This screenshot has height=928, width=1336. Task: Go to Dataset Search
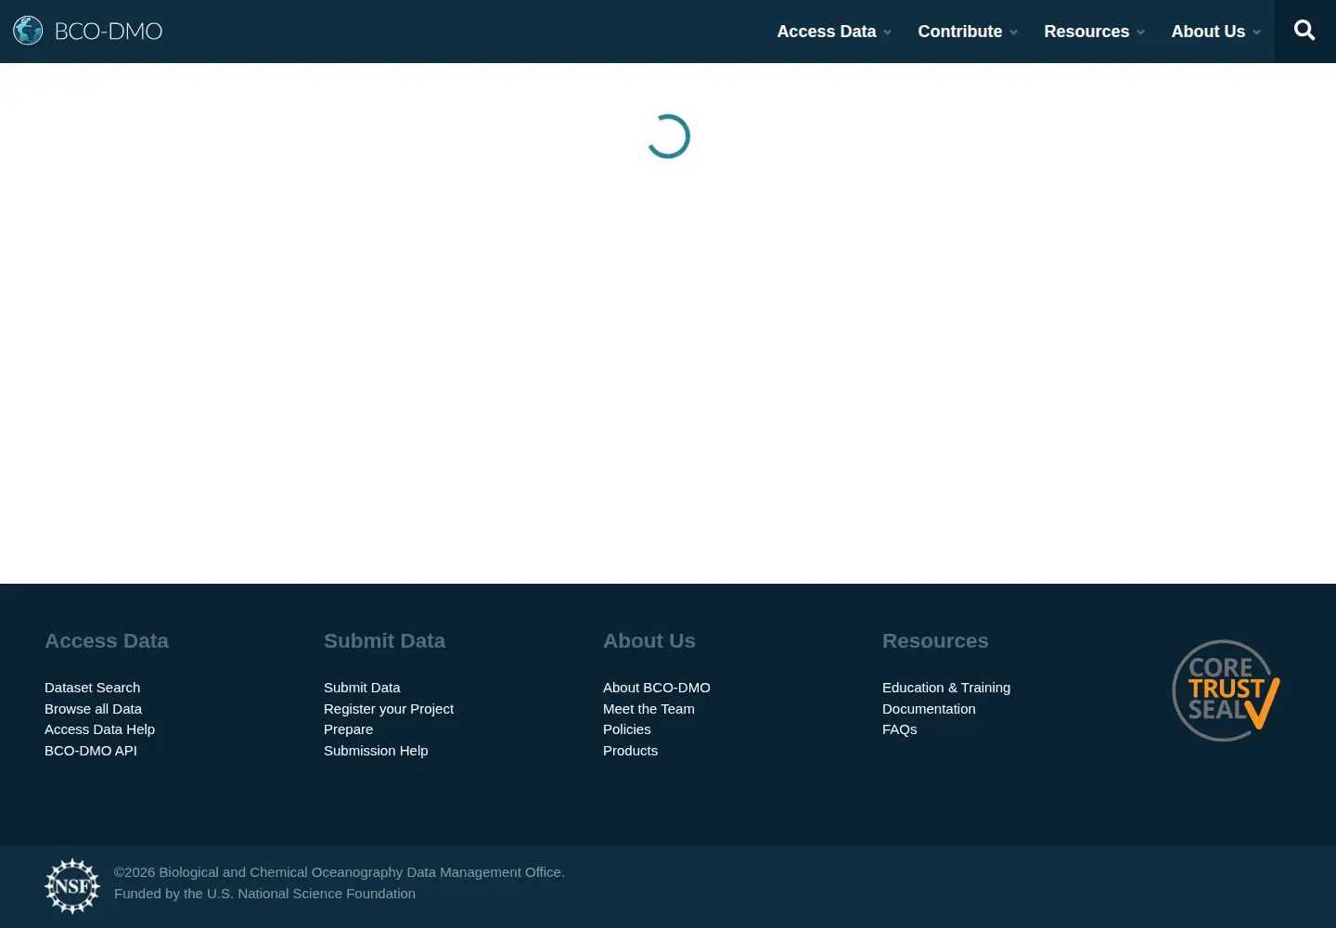pyautogui.click(x=93, y=688)
